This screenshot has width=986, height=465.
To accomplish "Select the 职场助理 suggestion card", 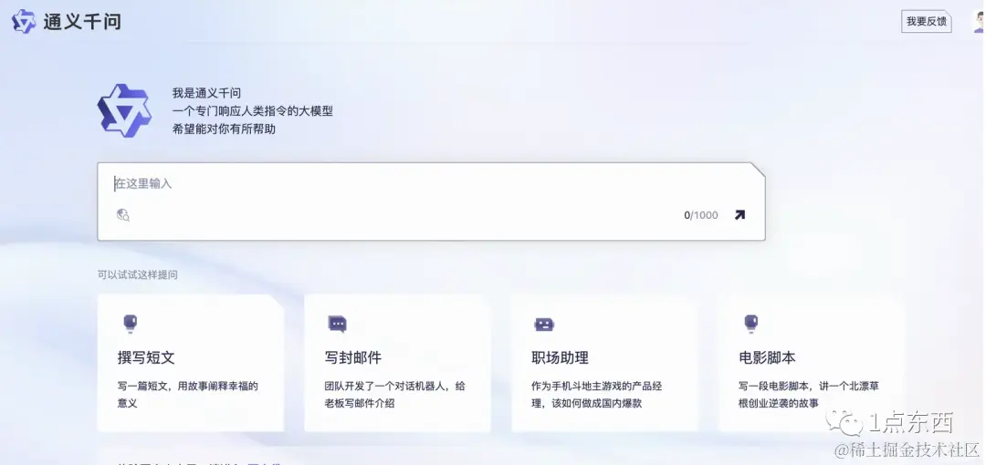I will pos(604,363).
